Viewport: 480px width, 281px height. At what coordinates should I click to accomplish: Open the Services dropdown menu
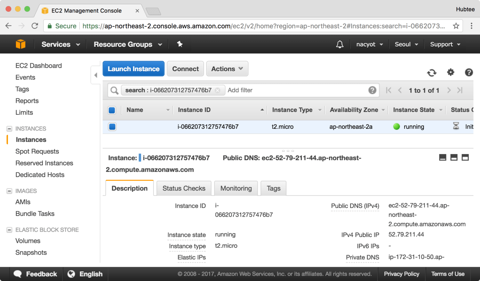coord(60,44)
